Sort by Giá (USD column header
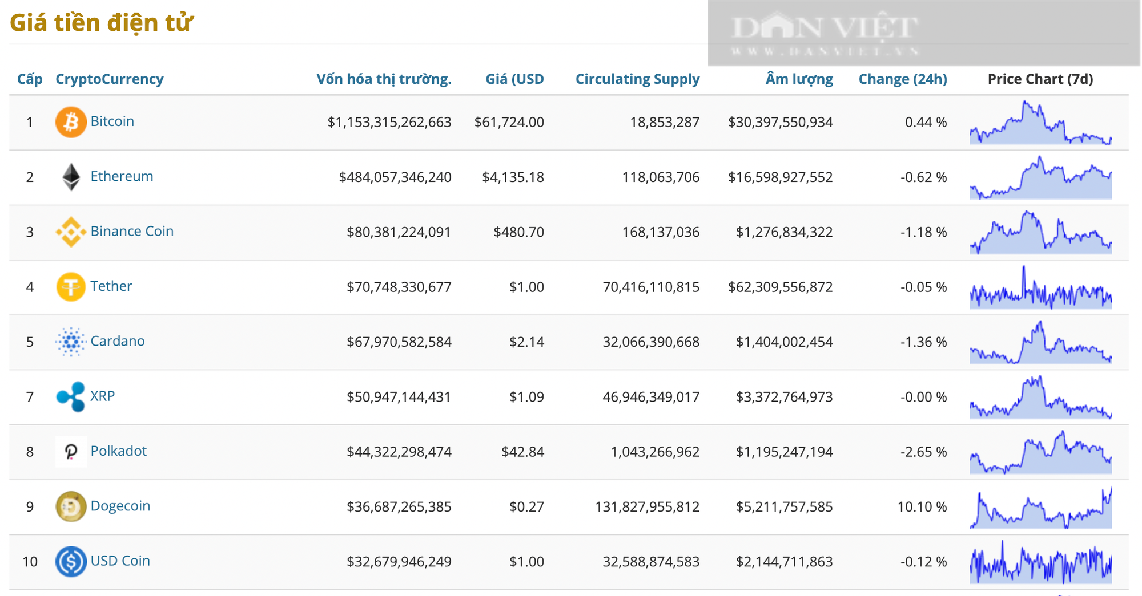 [514, 79]
